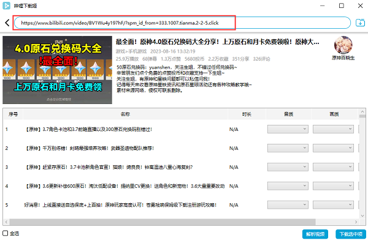368x243 pixels.
Task: Click the 5680投币 coin count
Action: tap(194, 59)
